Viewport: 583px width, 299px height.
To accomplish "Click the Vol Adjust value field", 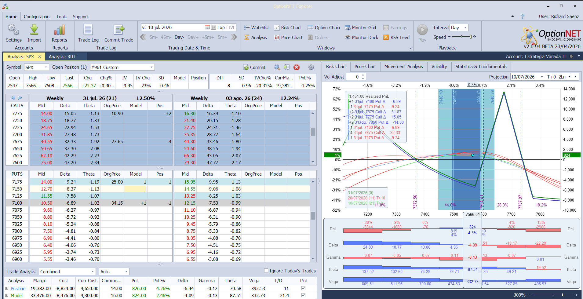I will click(353, 77).
